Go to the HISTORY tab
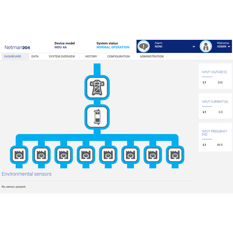This screenshot has height=233, width=233. pos(91,56)
